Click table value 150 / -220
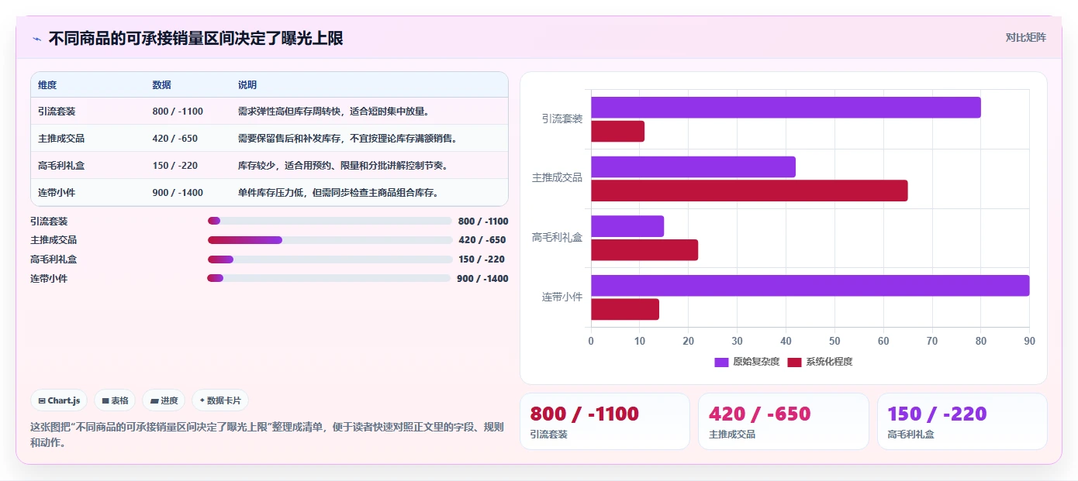 [x=175, y=166]
